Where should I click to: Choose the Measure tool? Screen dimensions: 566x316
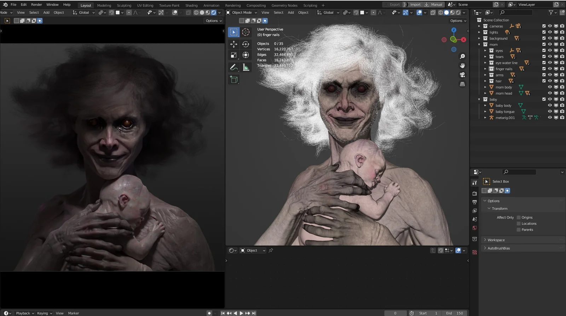pos(246,67)
